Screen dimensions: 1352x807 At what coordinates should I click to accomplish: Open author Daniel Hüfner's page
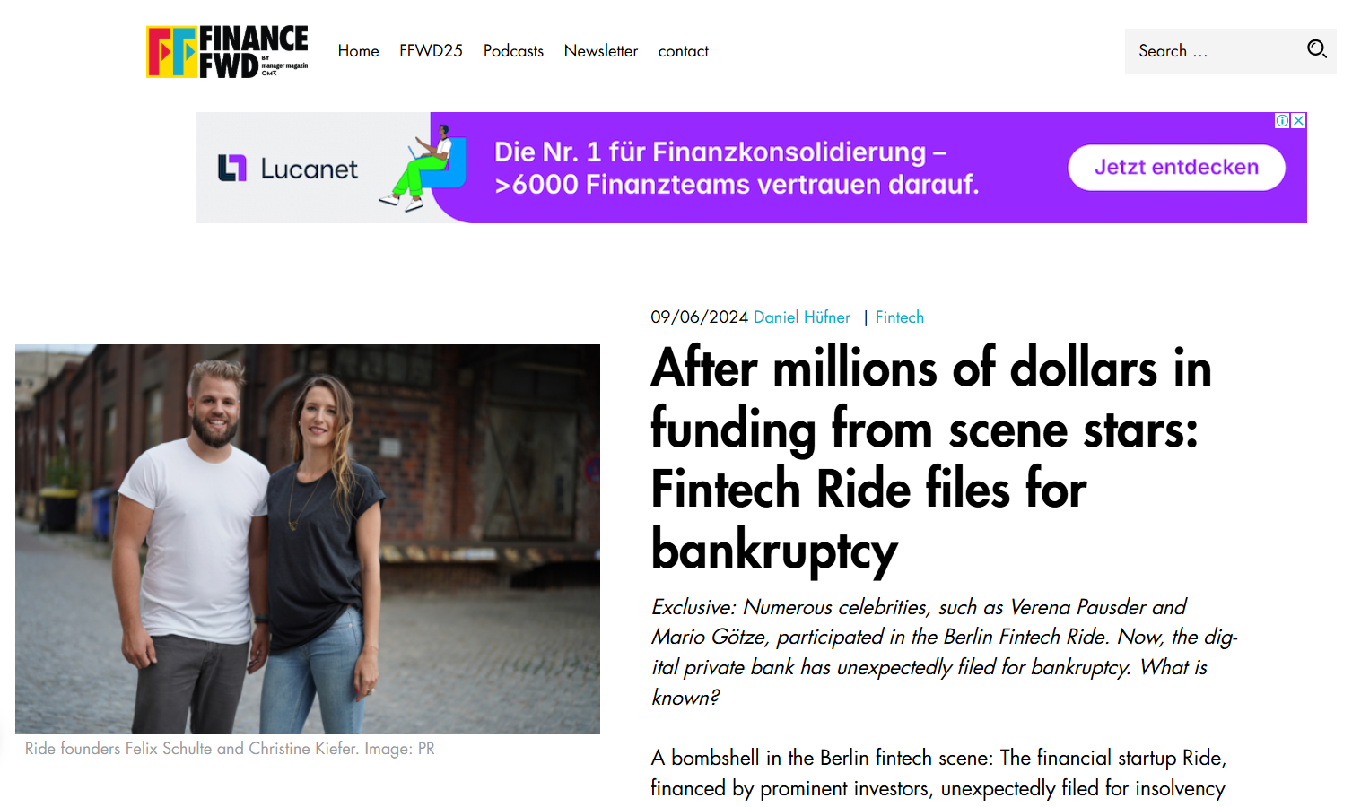point(801,317)
